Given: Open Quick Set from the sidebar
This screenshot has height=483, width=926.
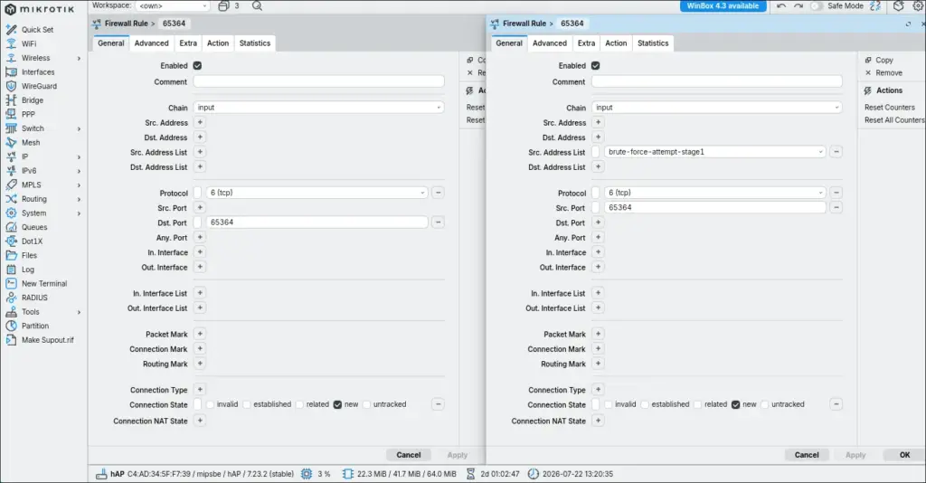Looking at the screenshot, I should [x=37, y=30].
